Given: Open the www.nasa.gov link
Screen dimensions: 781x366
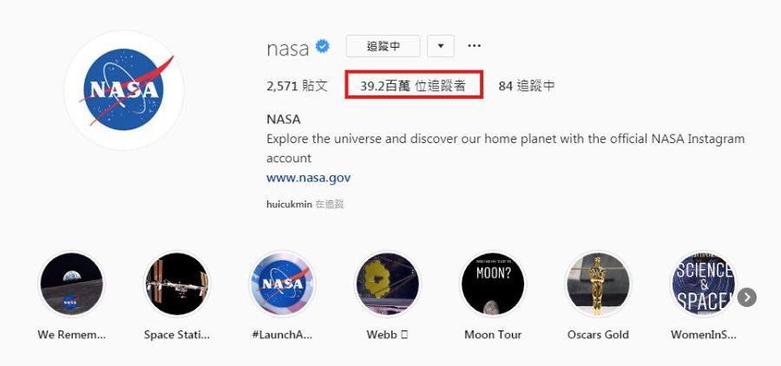Looking at the screenshot, I should pos(308,178).
